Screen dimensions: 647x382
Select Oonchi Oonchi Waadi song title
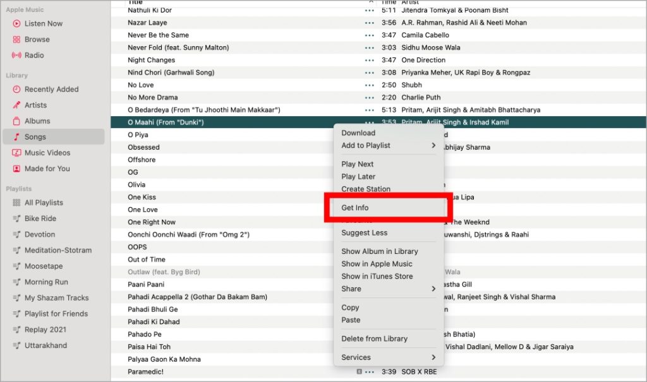click(188, 235)
